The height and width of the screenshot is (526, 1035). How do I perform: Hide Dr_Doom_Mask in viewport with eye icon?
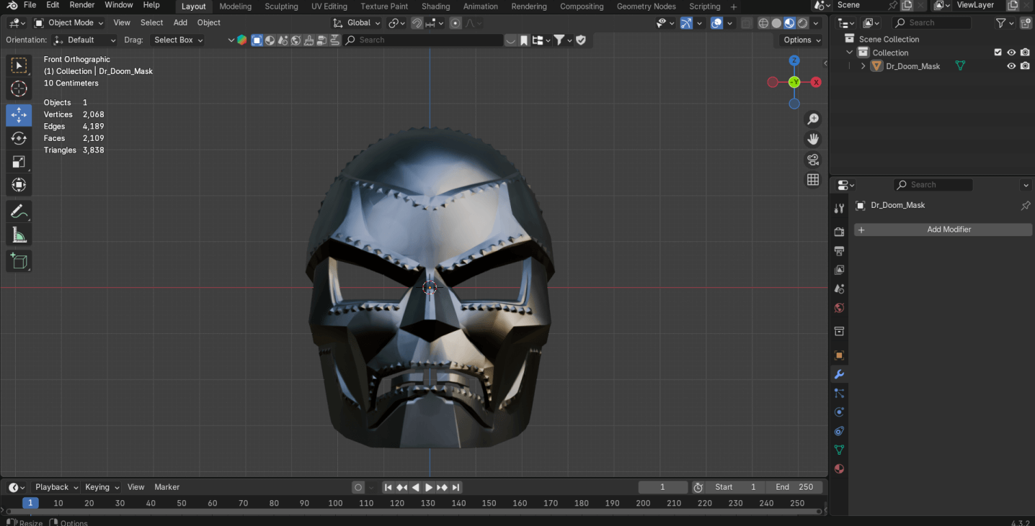pyautogui.click(x=1011, y=66)
